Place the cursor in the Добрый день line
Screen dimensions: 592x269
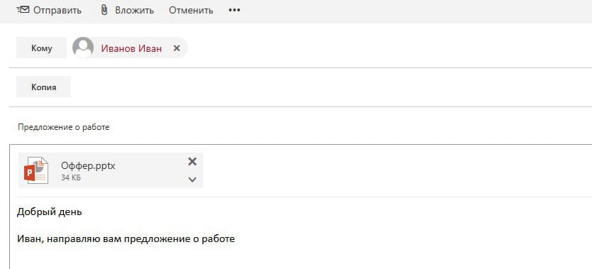pyautogui.click(x=50, y=212)
